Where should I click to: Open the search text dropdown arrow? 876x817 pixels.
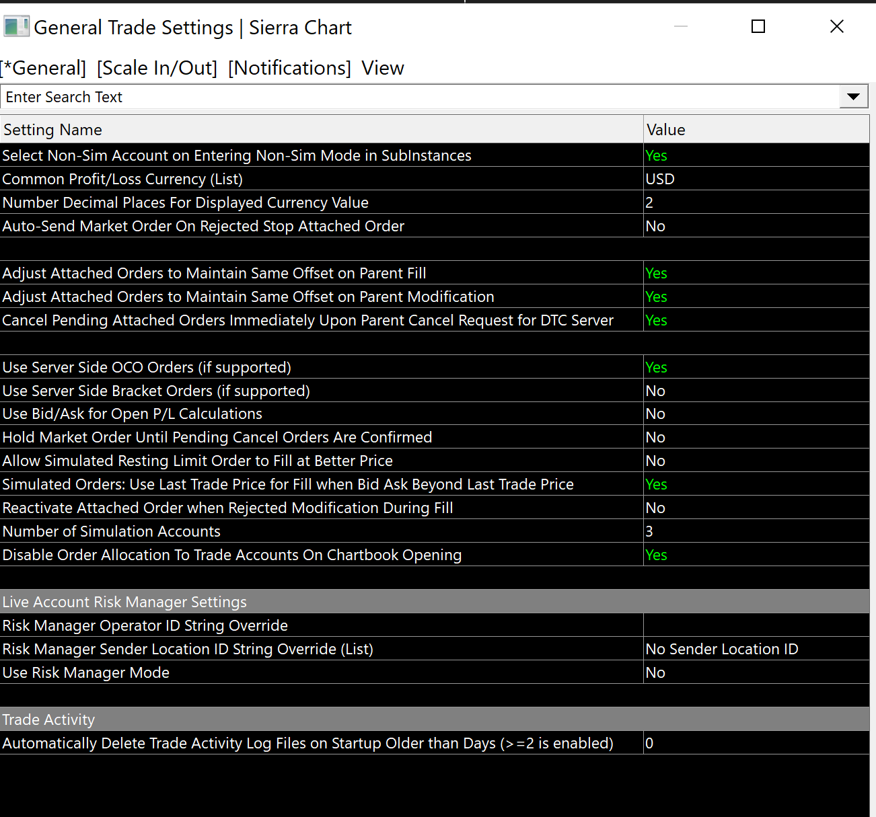pos(853,97)
